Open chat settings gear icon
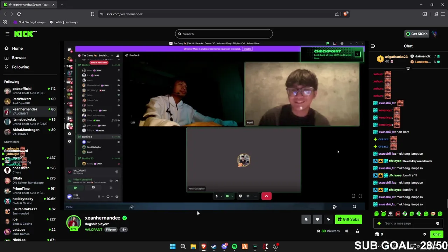The height and width of the screenshot is (252, 448). pyautogui.click(x=425, y=234)
